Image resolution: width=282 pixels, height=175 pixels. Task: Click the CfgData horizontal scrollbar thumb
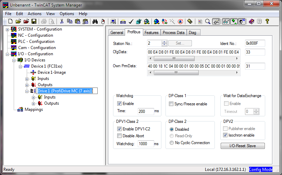click(174, 59)
